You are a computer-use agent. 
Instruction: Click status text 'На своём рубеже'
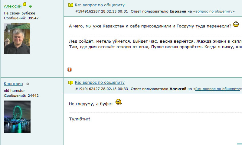(19, 13)
